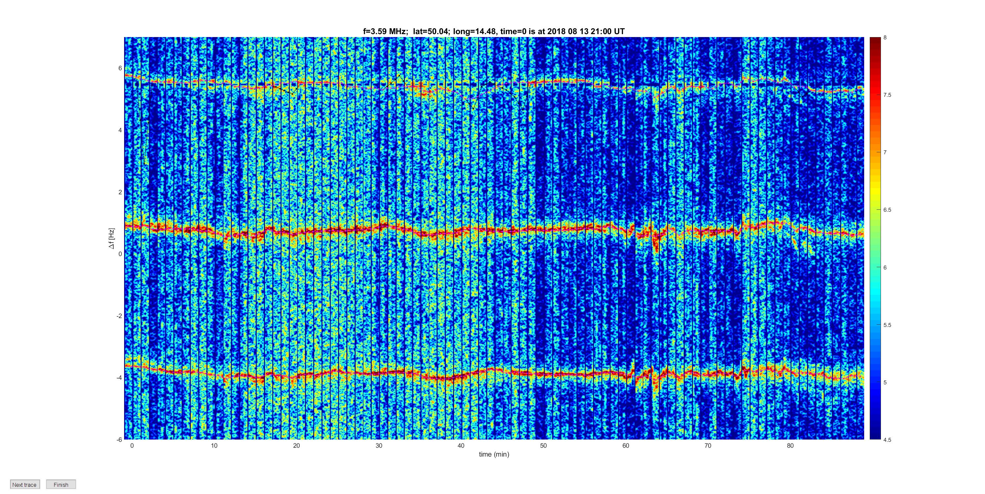Click y-axis tick label 4
This screenshot has height=494, width=985.
tap(120, 130)
